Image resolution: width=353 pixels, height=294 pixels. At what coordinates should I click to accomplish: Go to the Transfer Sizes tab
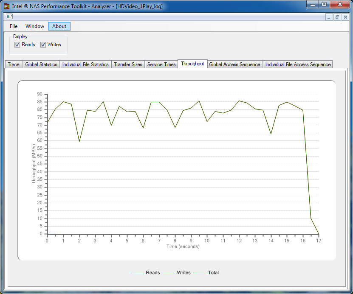click(x=128, y=64)
